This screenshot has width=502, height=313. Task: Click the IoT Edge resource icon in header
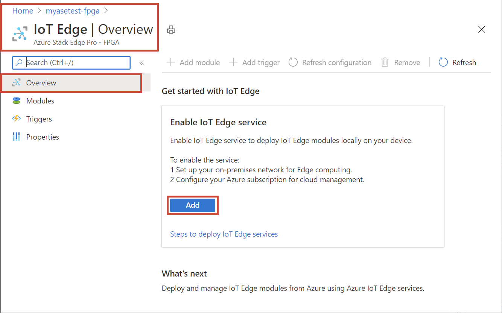tap(20, 33)
